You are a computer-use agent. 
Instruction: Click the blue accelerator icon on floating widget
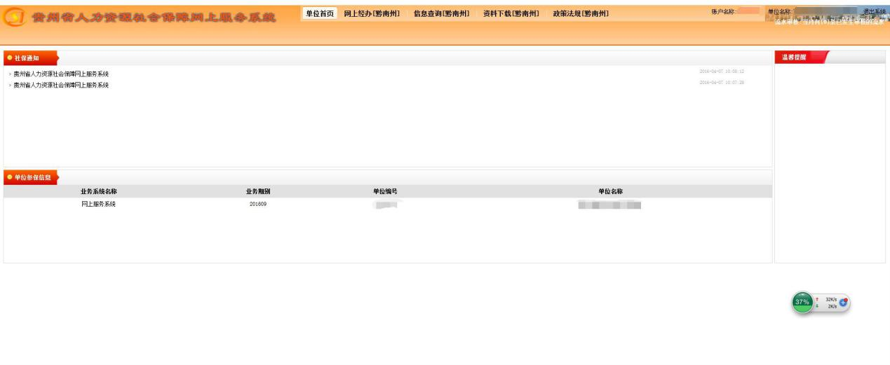point(844,302)
